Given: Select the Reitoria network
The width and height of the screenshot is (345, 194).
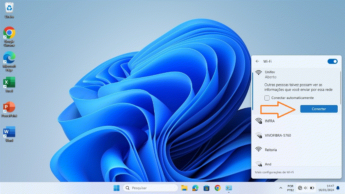Looking at the screenshot, I should click(x=296, y=150).
